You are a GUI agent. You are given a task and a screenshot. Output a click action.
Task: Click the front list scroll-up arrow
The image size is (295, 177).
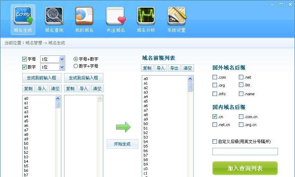(x=58, y=98)
